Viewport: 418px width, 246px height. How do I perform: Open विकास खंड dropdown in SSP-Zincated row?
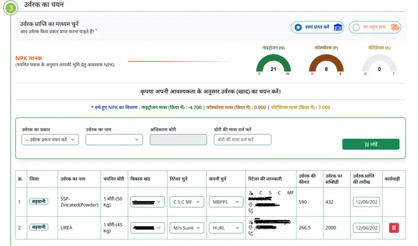tap(147, 202)
